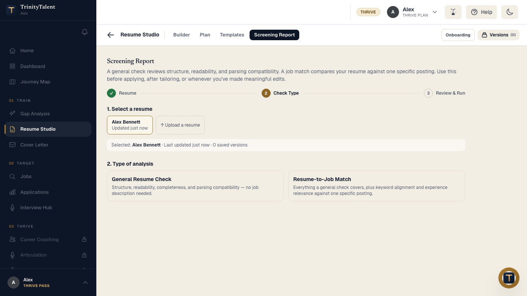527x296 pixels.
Task: Click the TrinityTalent logo icon
Action: point(11,10)
